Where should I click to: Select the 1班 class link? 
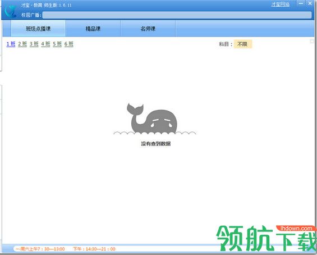point(11,44)
